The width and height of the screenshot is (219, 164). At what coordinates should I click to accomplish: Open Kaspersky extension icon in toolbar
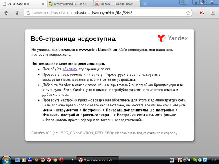point(202,13)
